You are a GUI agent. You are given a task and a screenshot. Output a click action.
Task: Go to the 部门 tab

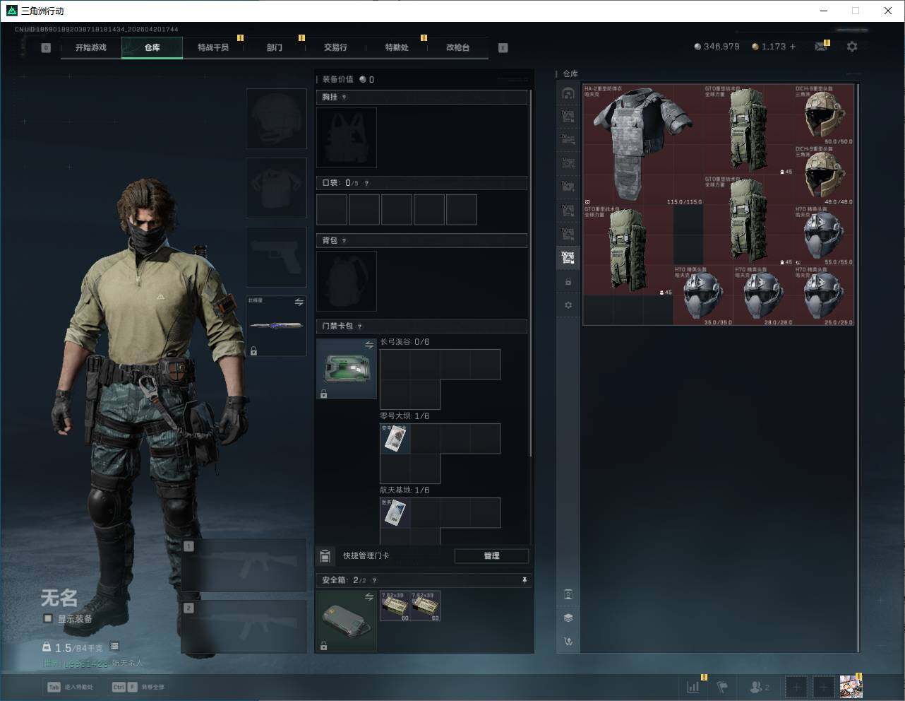[x=275, y=47]
